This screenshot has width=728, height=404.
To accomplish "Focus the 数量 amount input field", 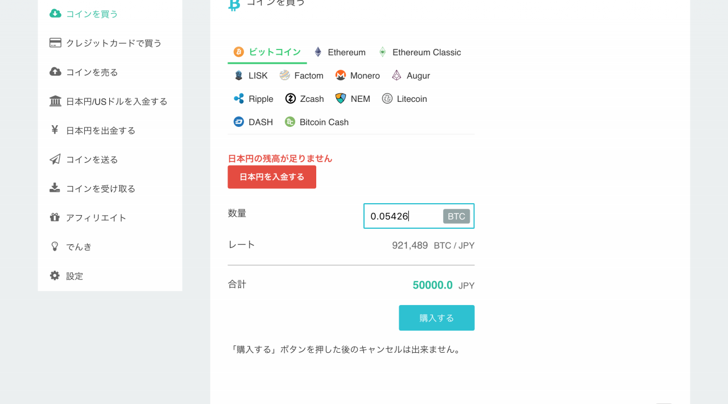I will point(419,216).
